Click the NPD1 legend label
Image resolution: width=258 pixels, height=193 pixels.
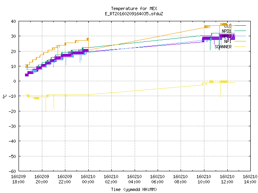(x=227, y=31)
